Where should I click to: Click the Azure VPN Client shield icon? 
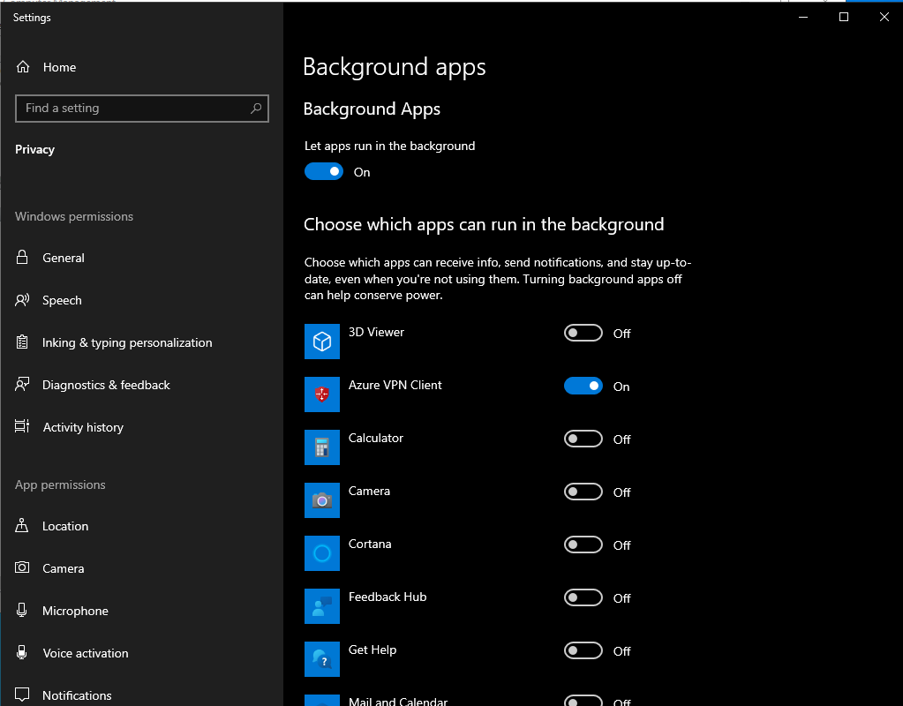pyautogui.click(x=322, y=394)
